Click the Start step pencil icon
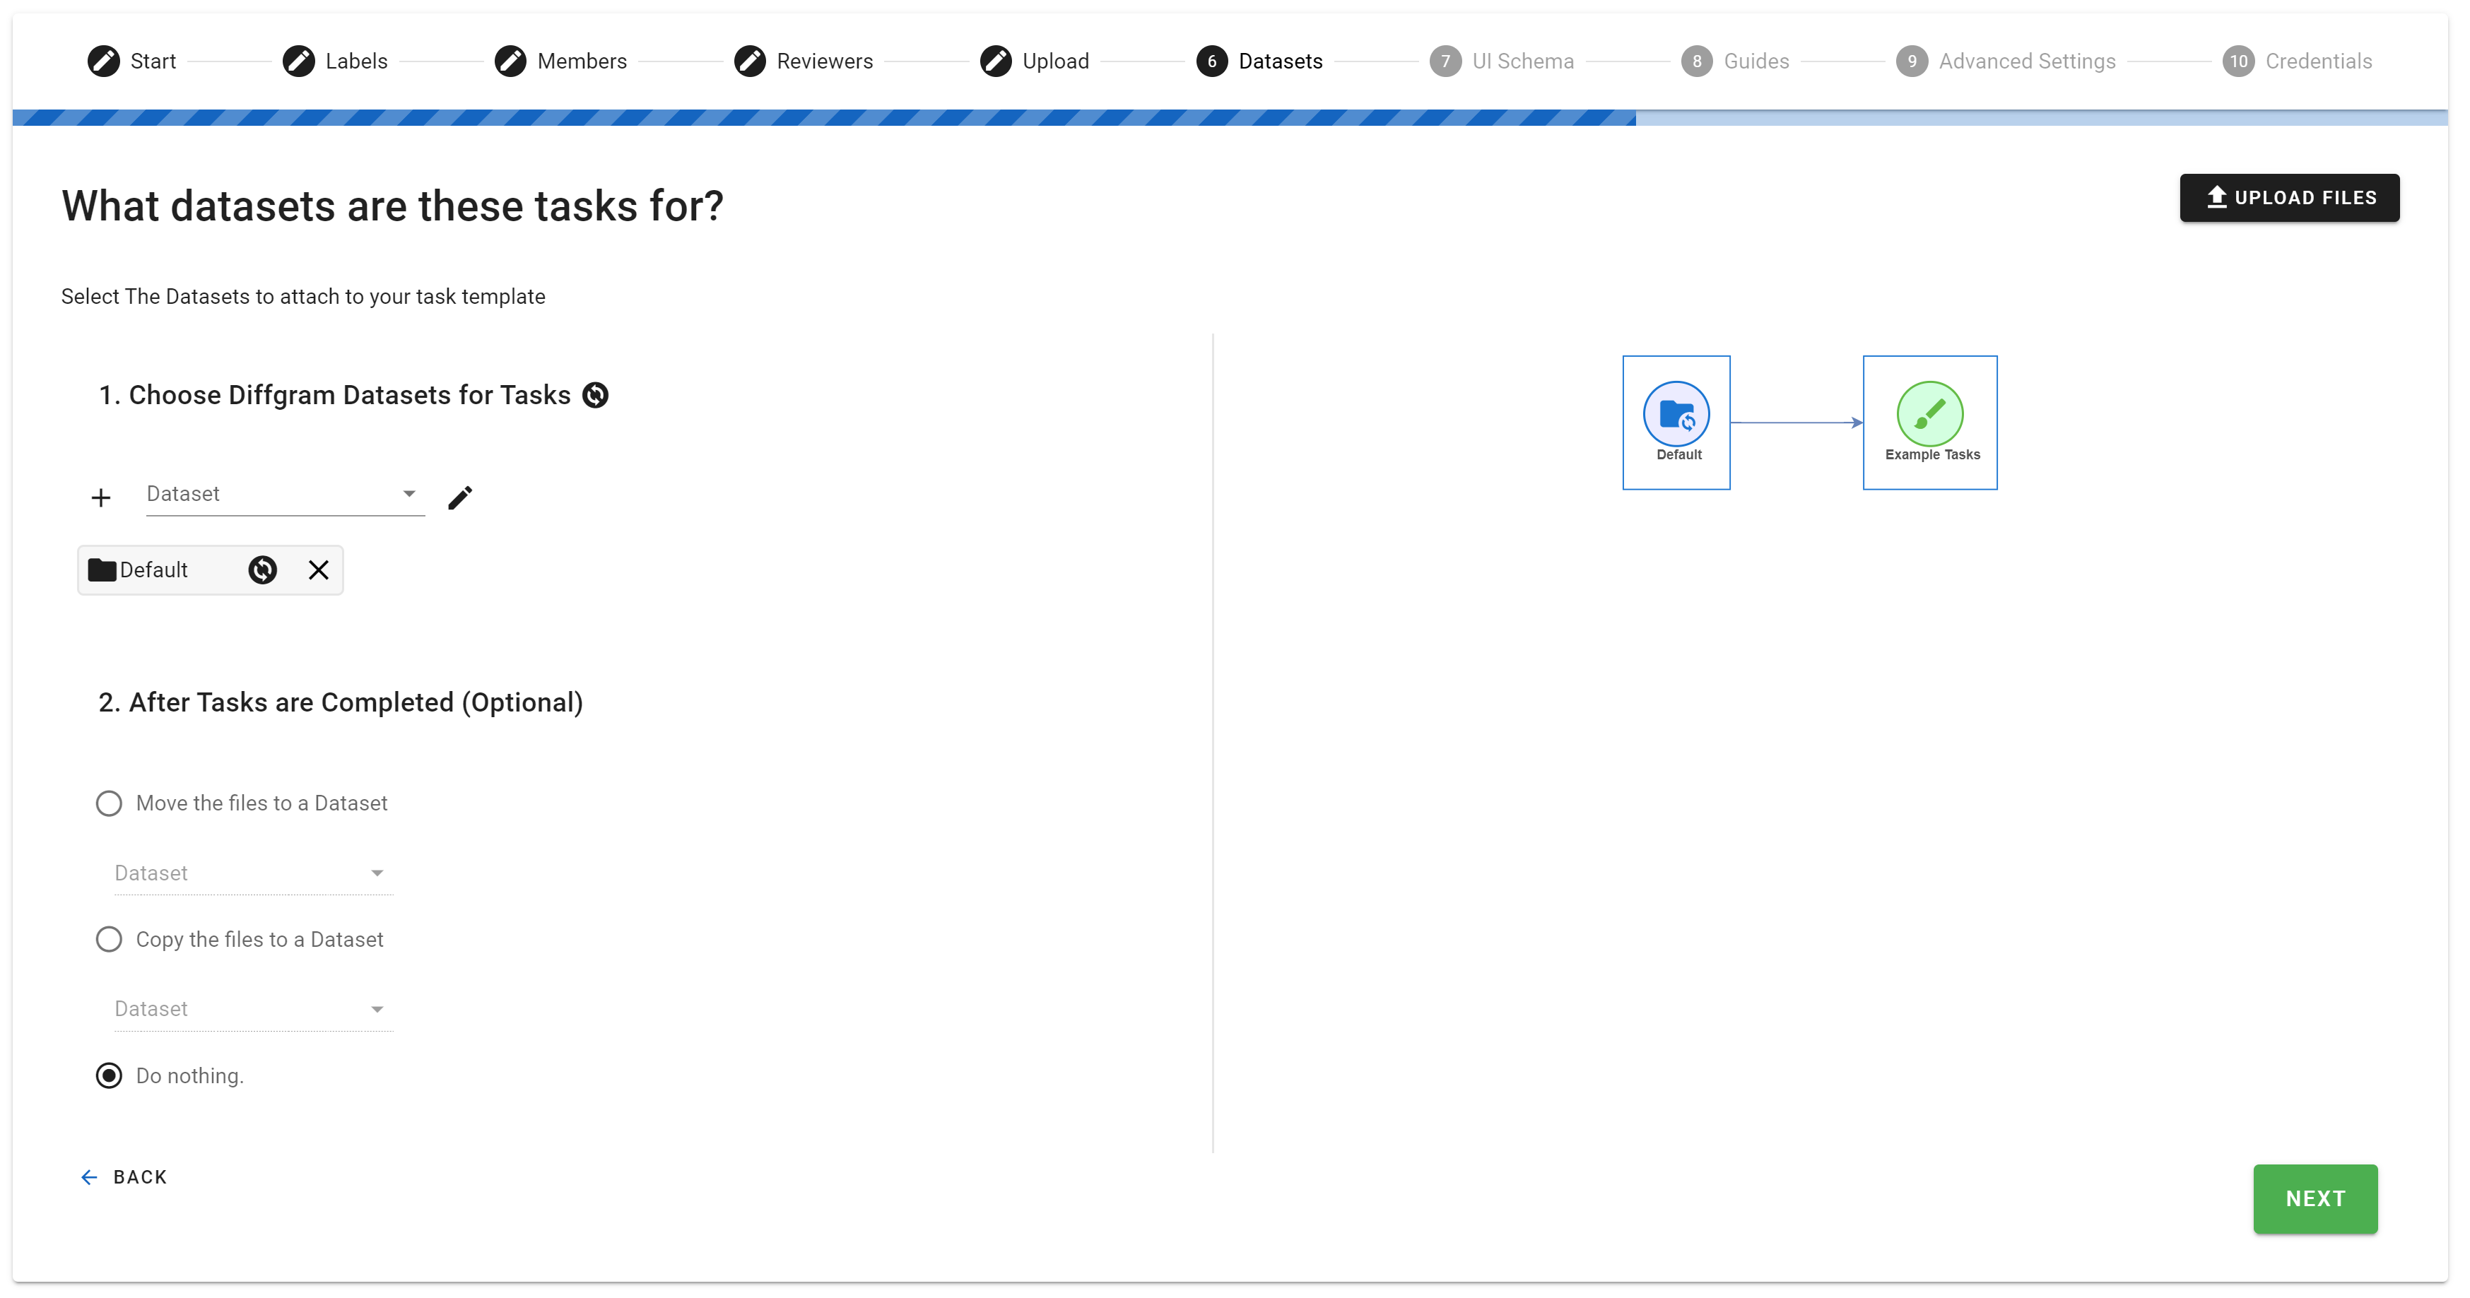2470x1298 pixels. click(x=104, y=61)
